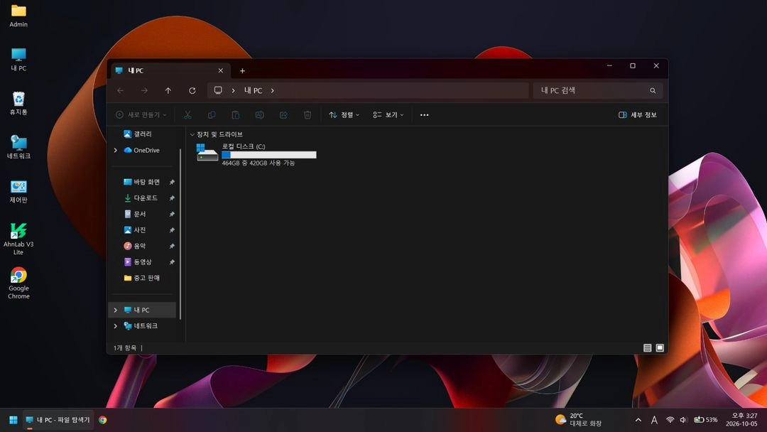Screen dimensions: 767x432
Task: Open the see more ellipsis menu
Action: 424,115
